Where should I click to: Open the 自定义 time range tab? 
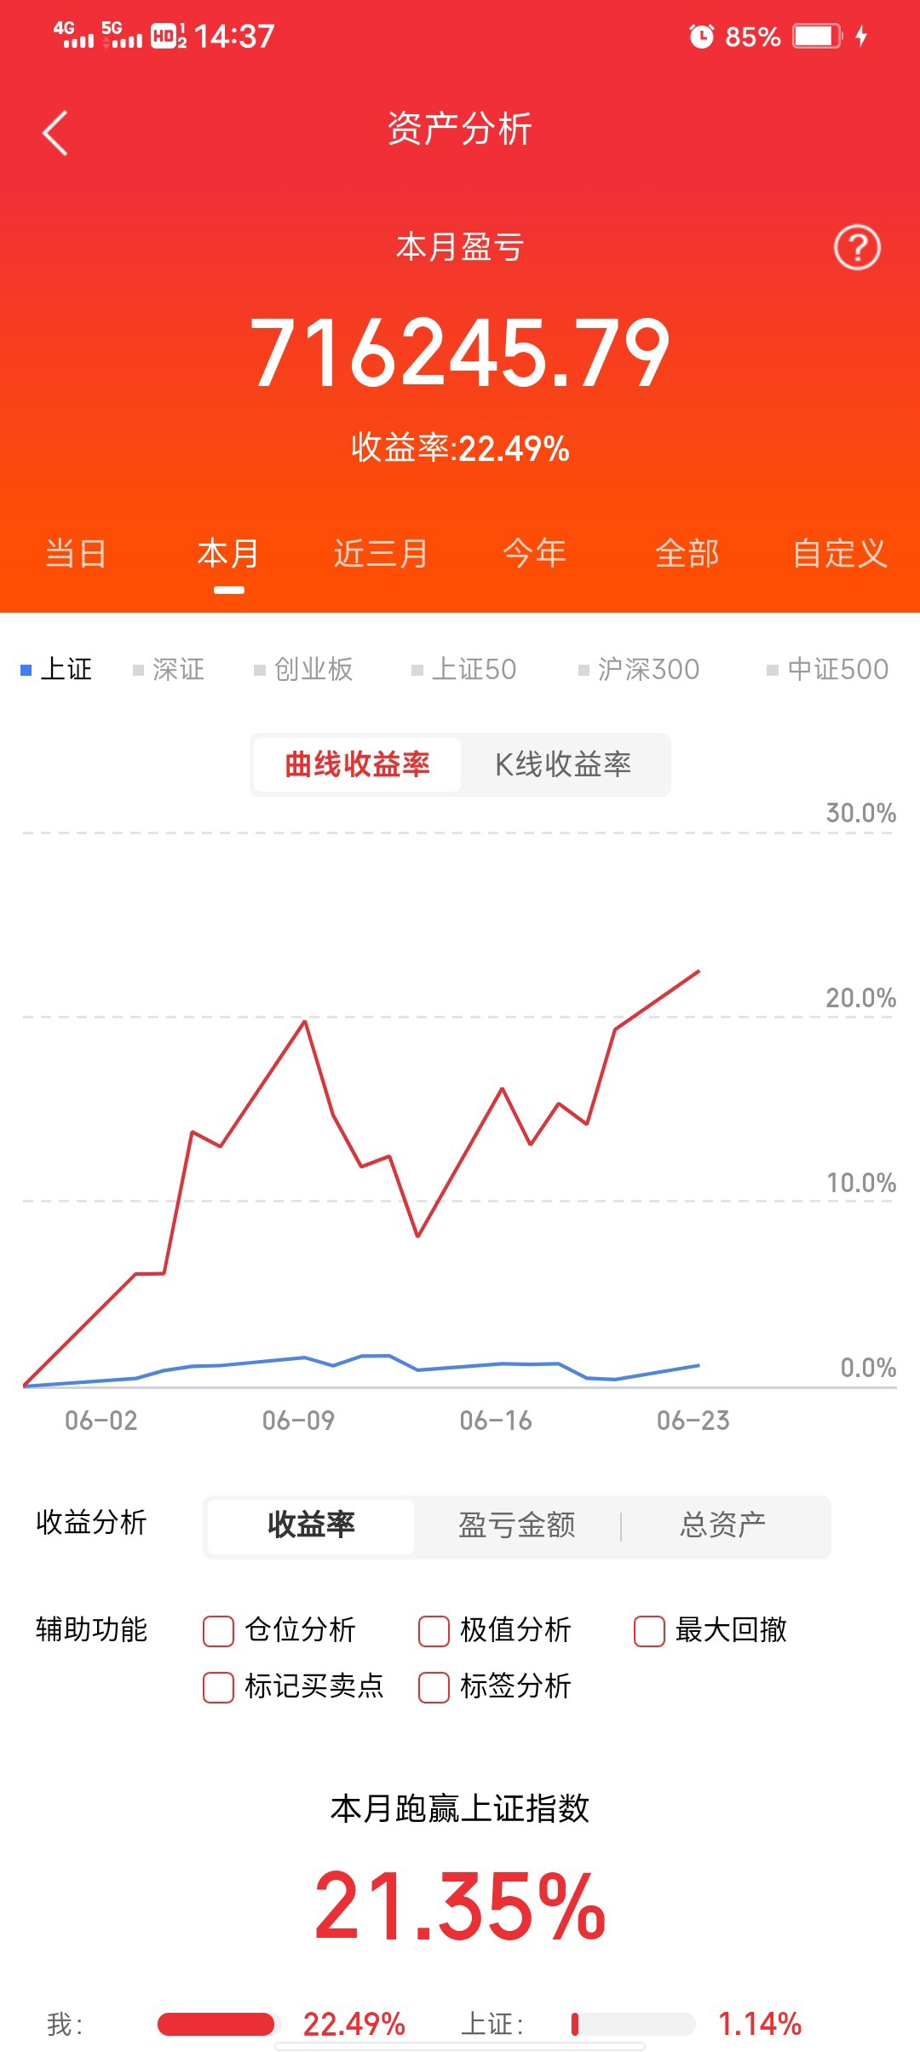click(x=839, y=552)
